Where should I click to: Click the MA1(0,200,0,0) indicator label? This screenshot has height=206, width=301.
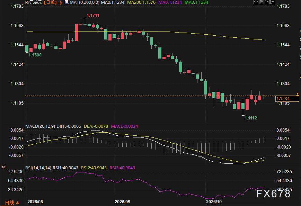pyautogui.click(x=85, y=2)
